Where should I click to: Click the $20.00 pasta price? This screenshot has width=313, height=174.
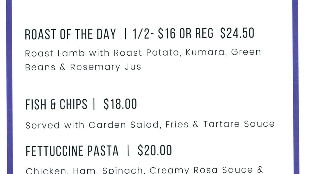coord(155,150)
